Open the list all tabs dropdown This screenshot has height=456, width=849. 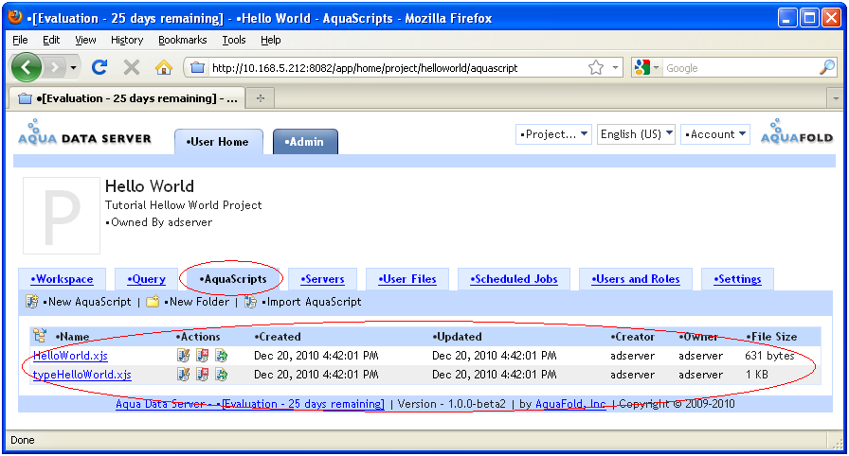pyautogui.click(x=836, y=98)
